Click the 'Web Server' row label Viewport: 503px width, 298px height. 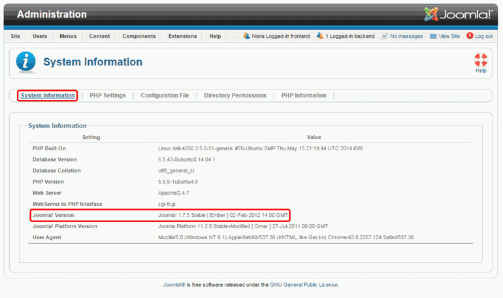pos(47,193)
